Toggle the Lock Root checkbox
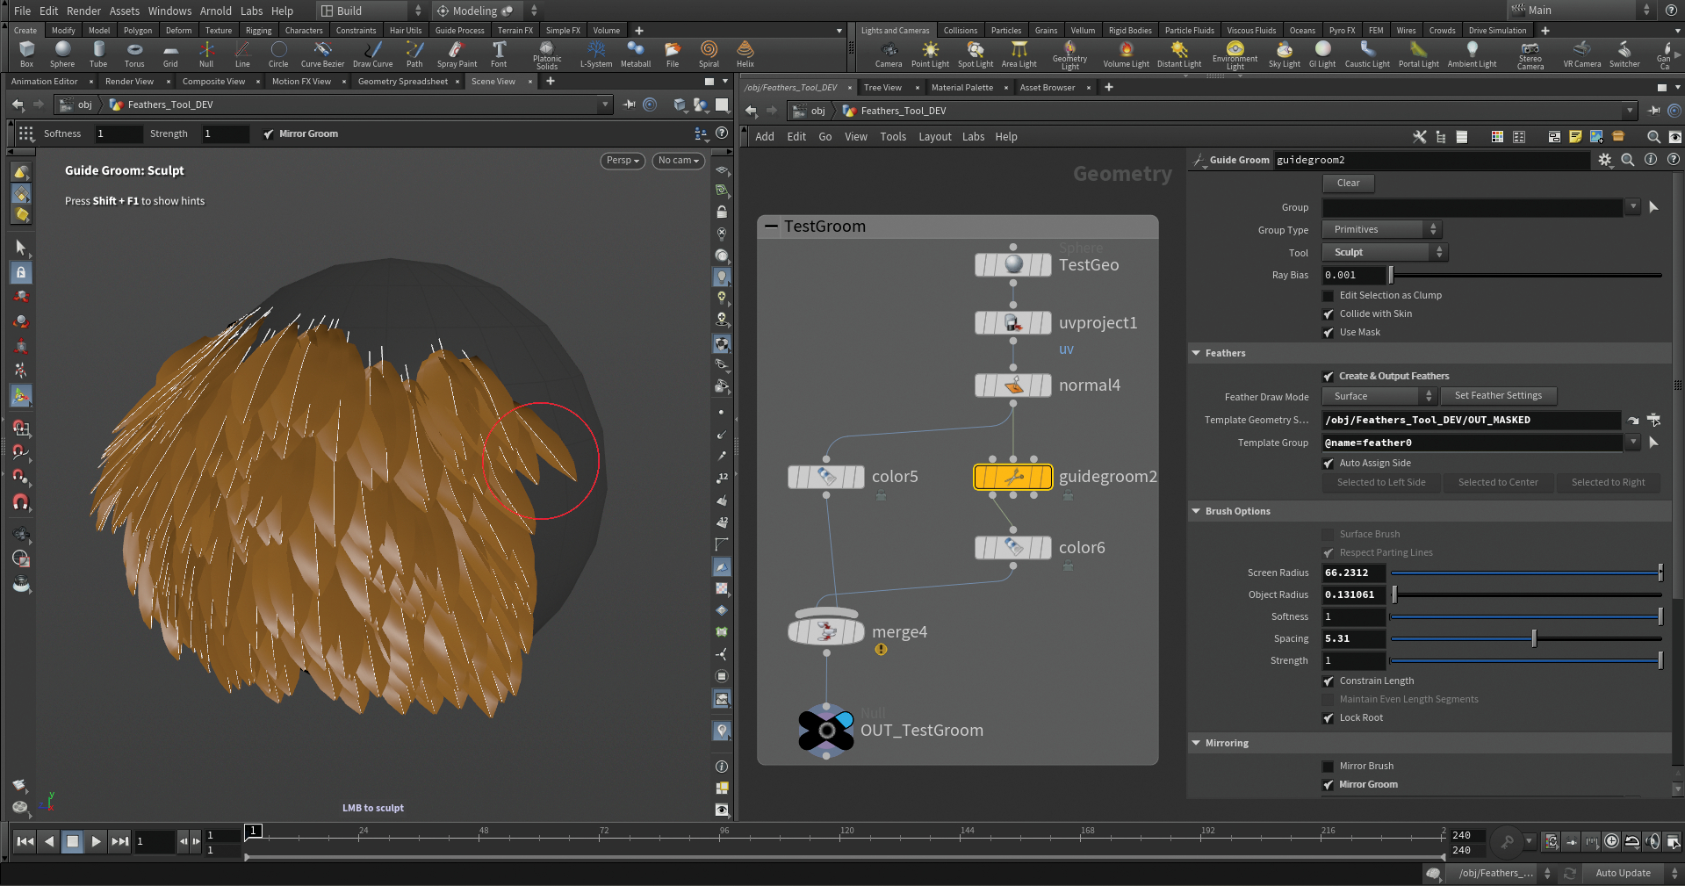The width and height of the screenshot is (1685, 886). coord(1329,718)
